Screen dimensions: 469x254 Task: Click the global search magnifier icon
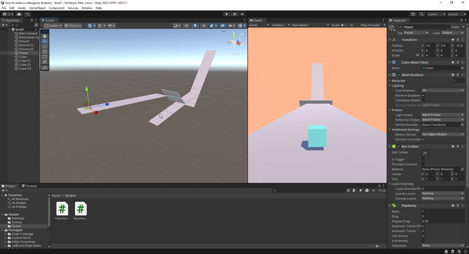(421, 14)
